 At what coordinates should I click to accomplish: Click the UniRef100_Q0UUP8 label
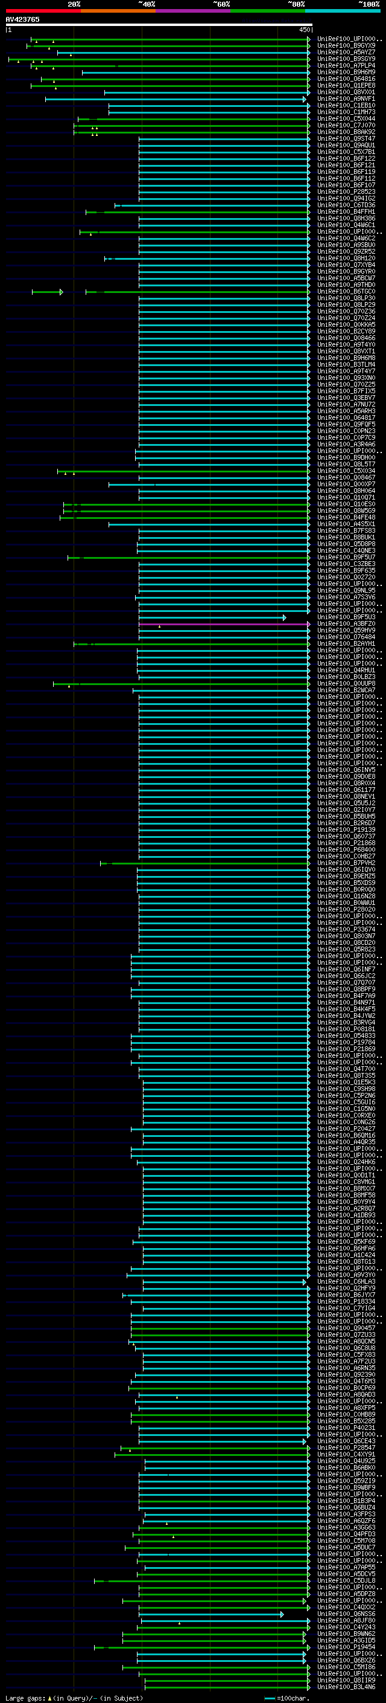(x=346, y=684)
